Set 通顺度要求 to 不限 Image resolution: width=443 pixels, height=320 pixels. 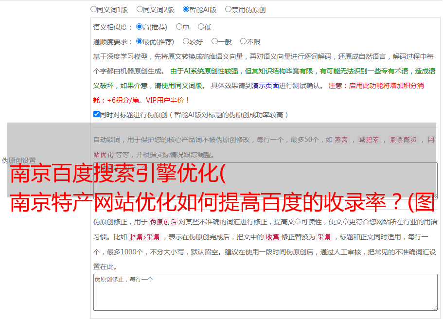coord(243,41)
